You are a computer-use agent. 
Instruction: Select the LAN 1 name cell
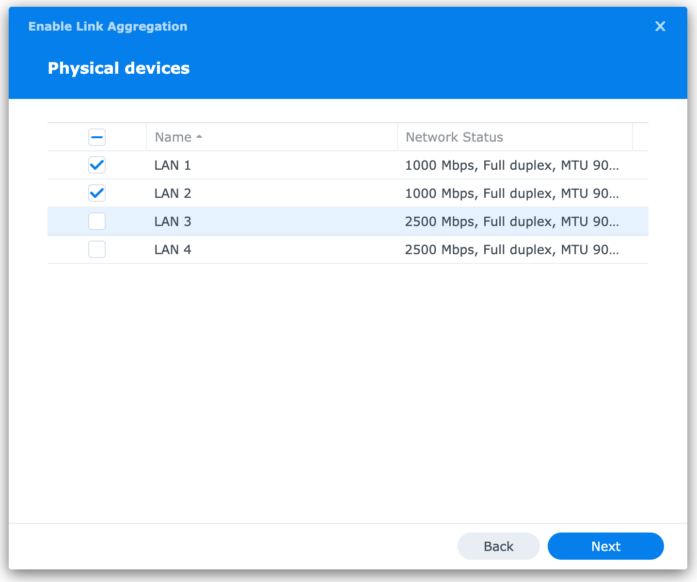pyautogui.click(x=173, y=165)
